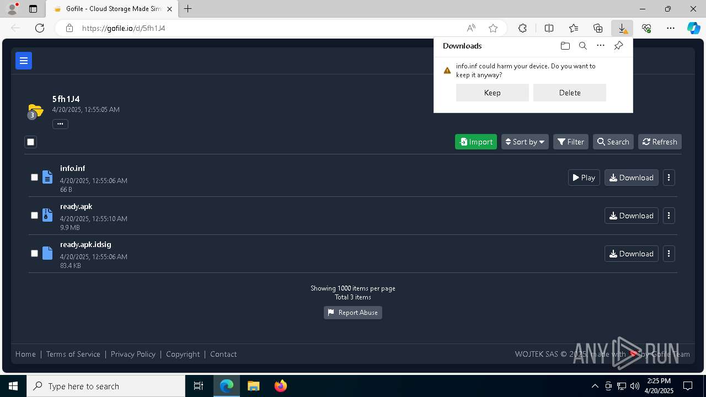The width and height of the screenshot is (706, 397).
Task: Open the Home footer link
Action: 25,354
